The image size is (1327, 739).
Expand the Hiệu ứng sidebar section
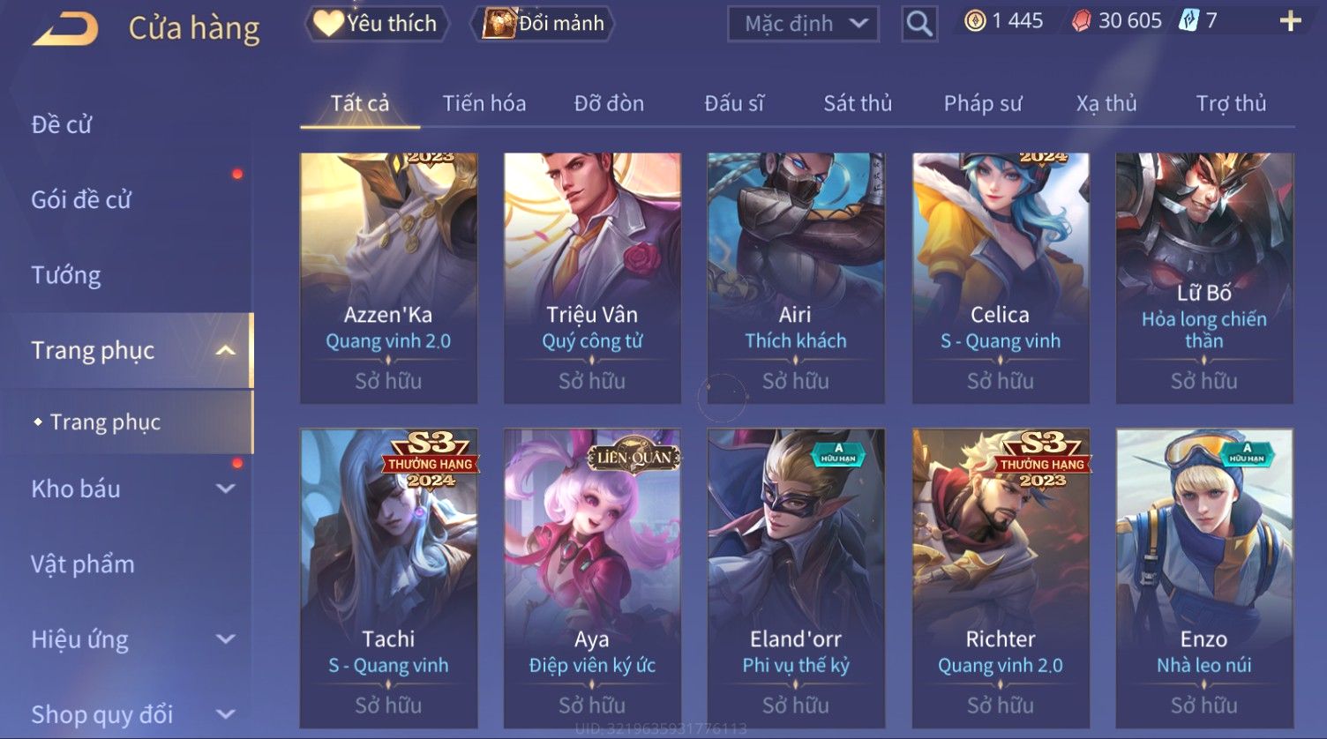[226, 639]
